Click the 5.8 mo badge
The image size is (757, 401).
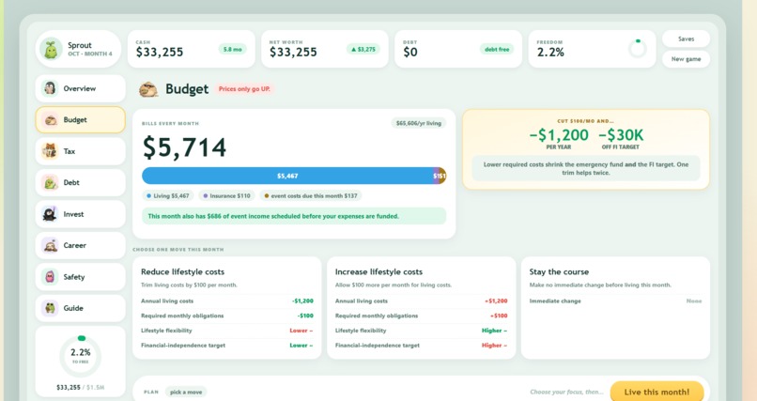[x=233, y=49]
